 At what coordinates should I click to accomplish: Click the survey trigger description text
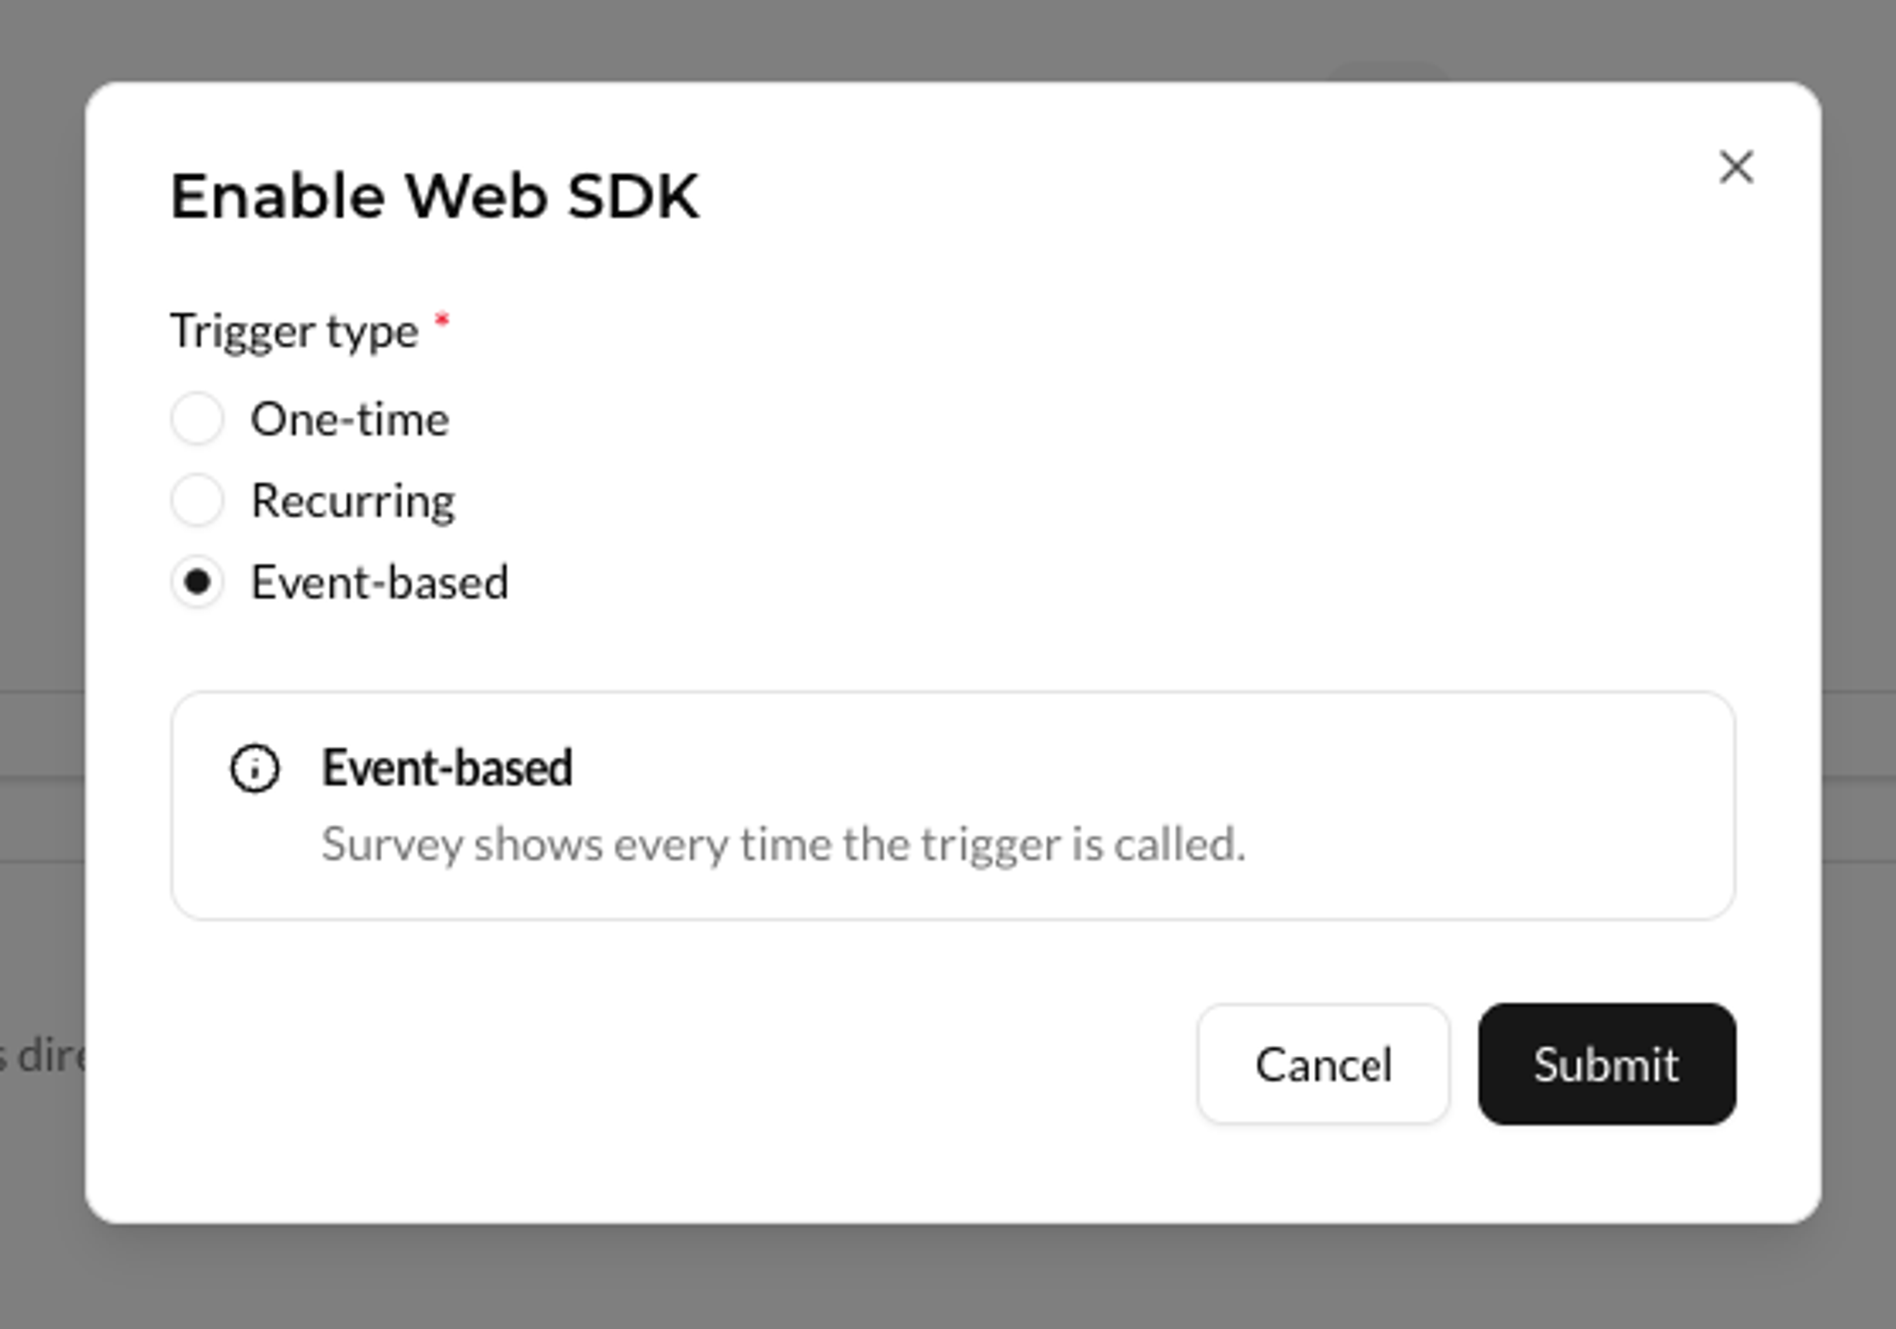783,844
